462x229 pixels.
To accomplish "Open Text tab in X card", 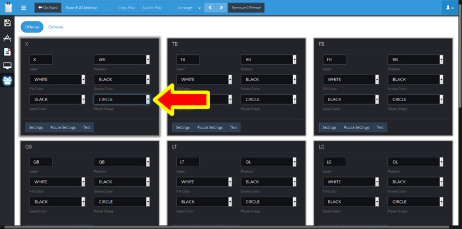I will (x=87, y=127).
